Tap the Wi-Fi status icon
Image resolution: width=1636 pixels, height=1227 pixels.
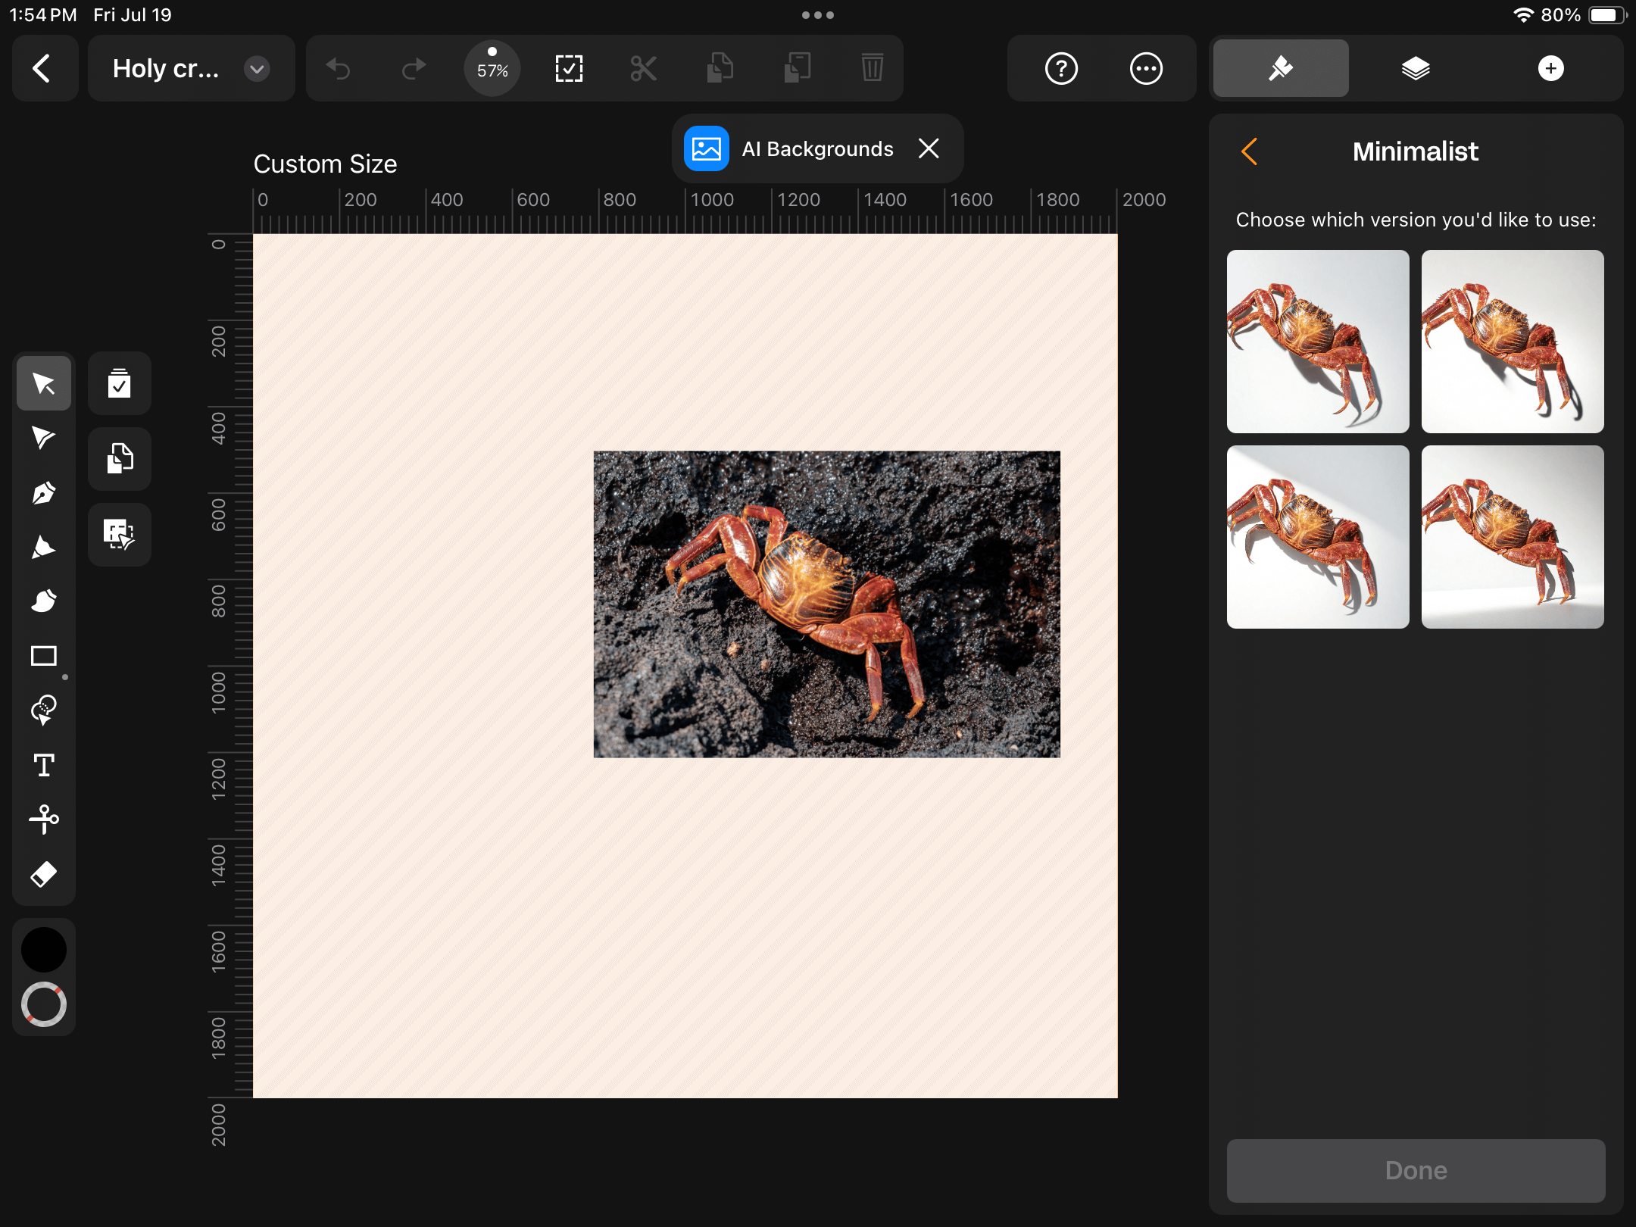[x=1523, y=15]
